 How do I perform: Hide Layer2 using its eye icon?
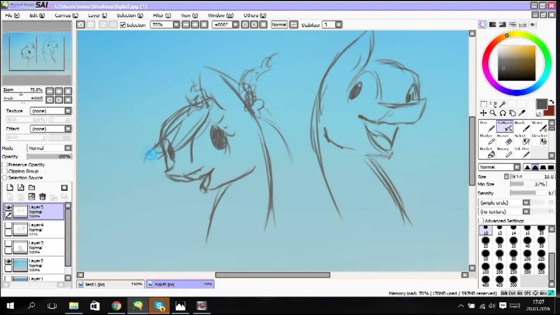[x=8, y=262]
